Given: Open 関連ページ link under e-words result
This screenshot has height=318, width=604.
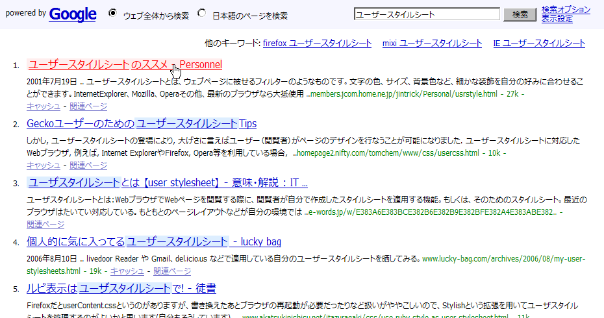Looking at the screenshot, I should (x=45, y=224).
